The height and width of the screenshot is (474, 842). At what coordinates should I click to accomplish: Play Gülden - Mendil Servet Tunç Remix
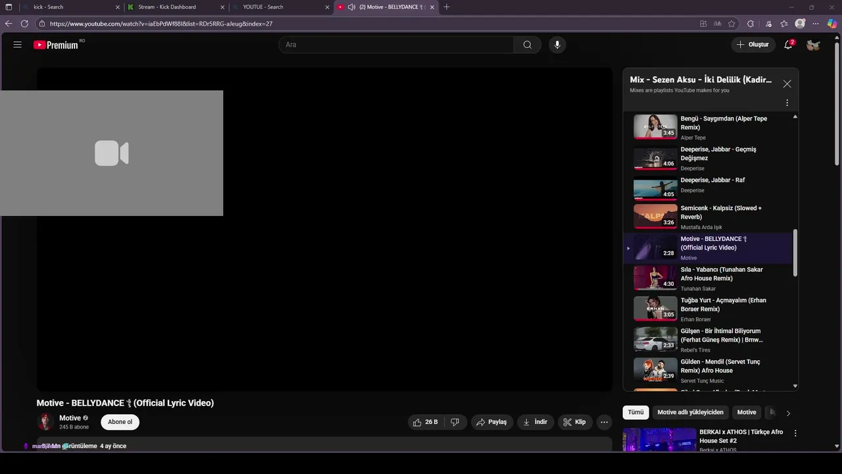pos(708,371)
